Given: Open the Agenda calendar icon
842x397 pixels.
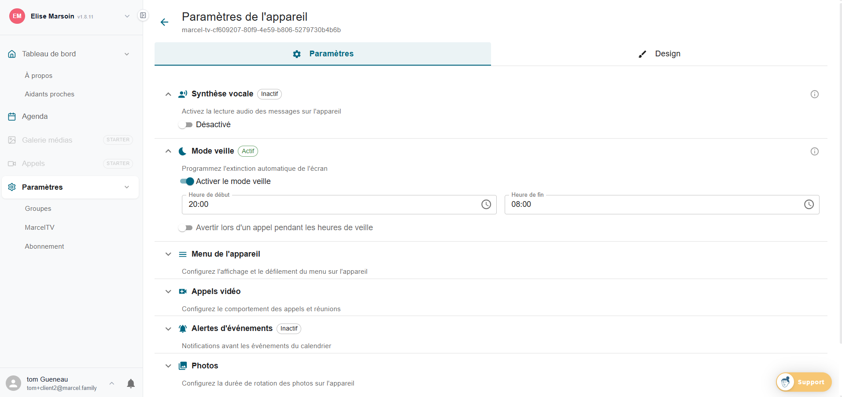Looking at the screenshot, I should pyautogui.click(x=12, y=116).
